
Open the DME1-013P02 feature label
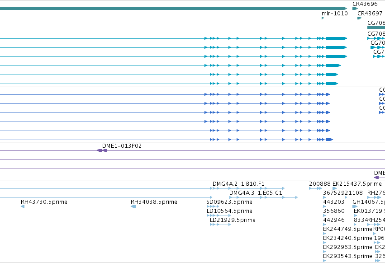(x=122, y=146)
